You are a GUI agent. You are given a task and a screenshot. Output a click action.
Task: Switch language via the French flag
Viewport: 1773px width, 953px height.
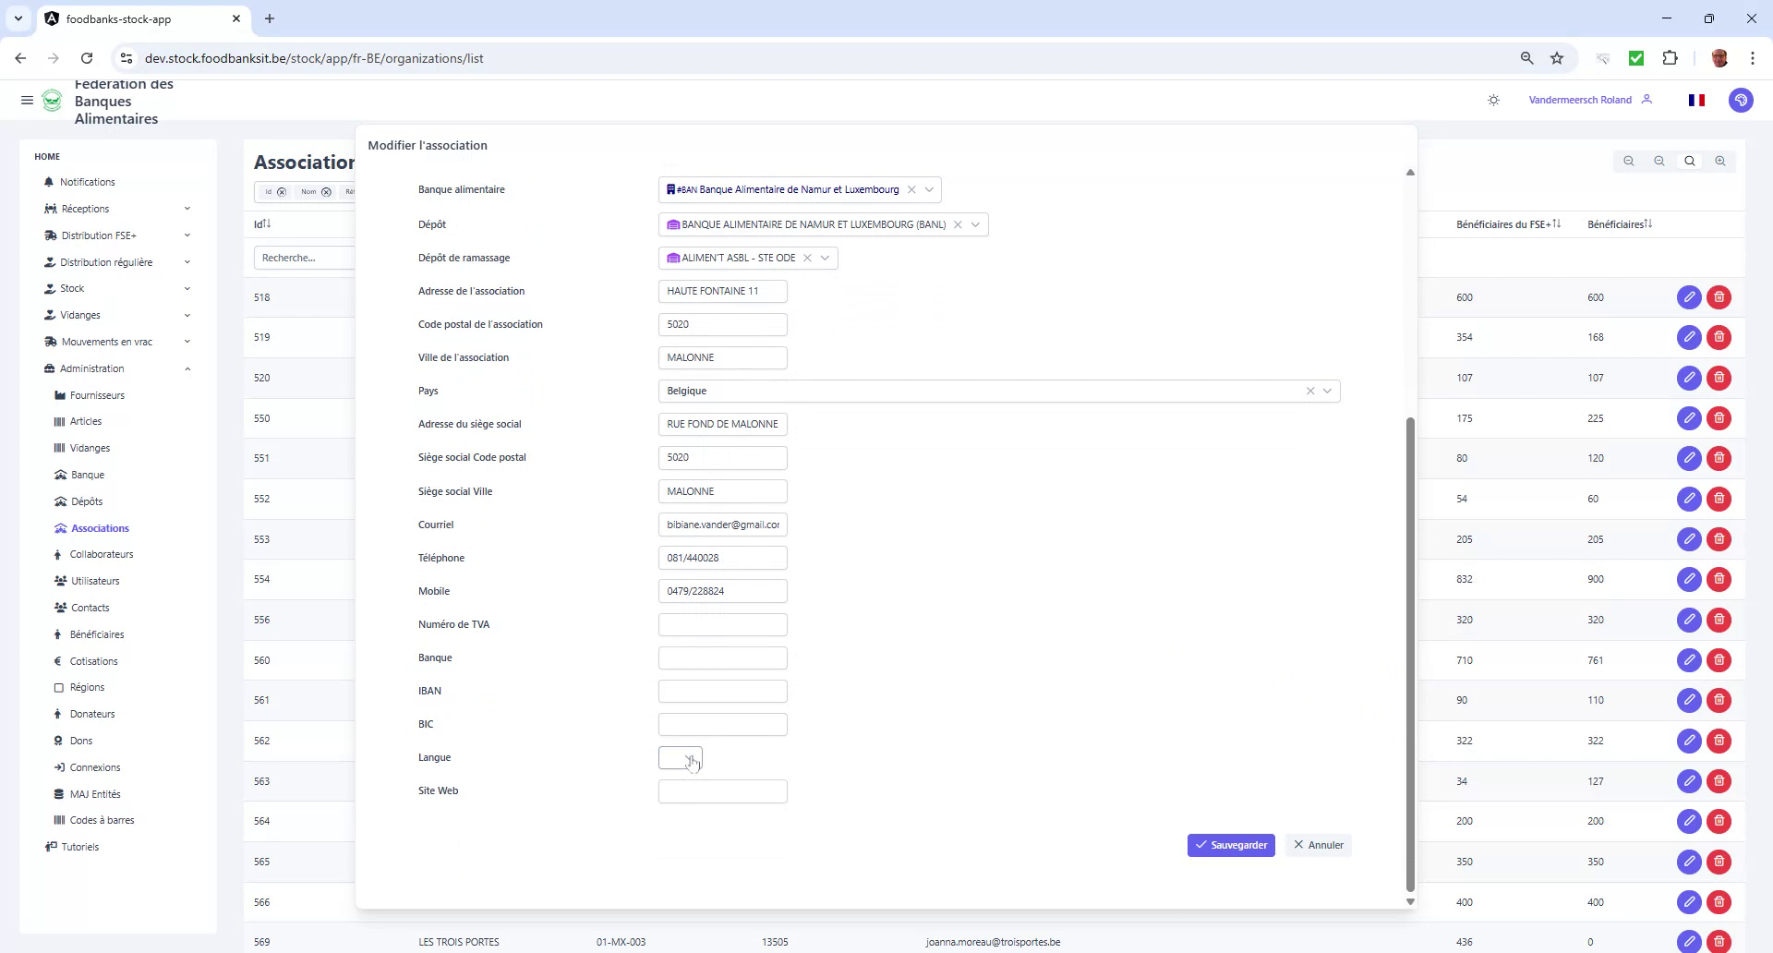click(x=1696, y=100)
